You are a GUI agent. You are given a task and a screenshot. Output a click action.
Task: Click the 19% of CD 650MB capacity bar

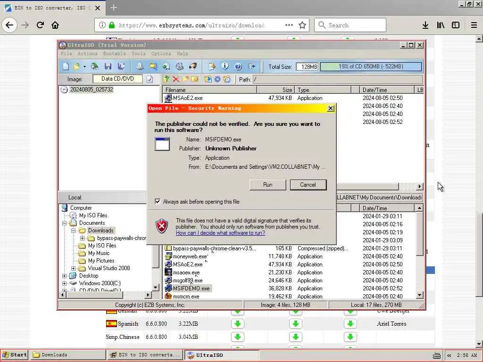[x=371, y=66]
